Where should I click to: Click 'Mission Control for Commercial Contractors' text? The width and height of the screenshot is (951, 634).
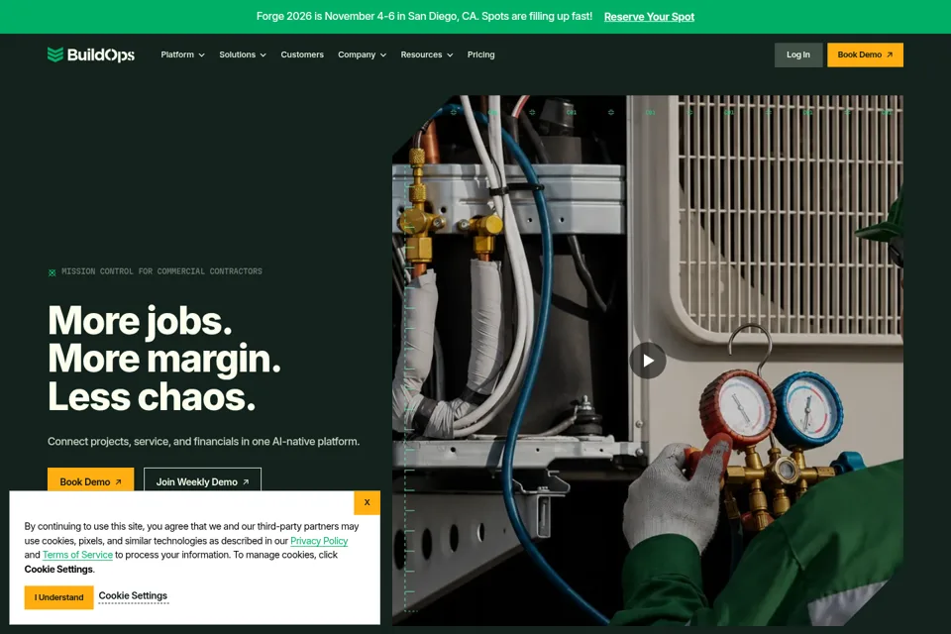coord(161,271)
